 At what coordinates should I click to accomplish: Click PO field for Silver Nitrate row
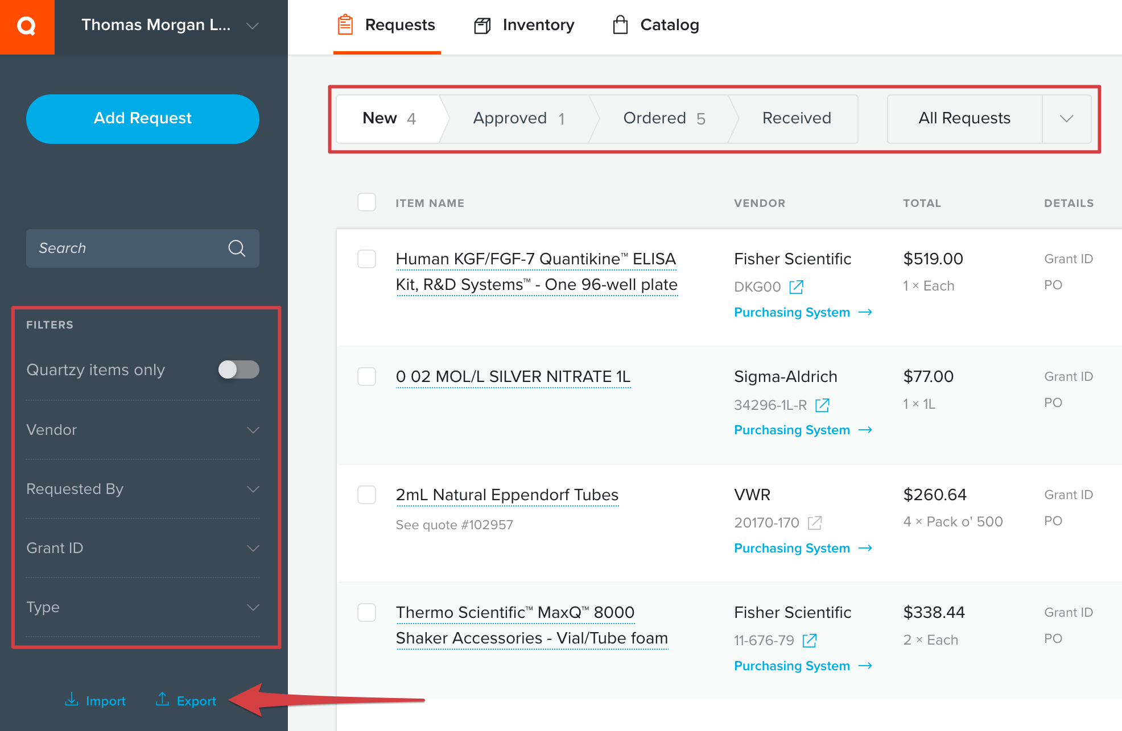click(1053, 402)
